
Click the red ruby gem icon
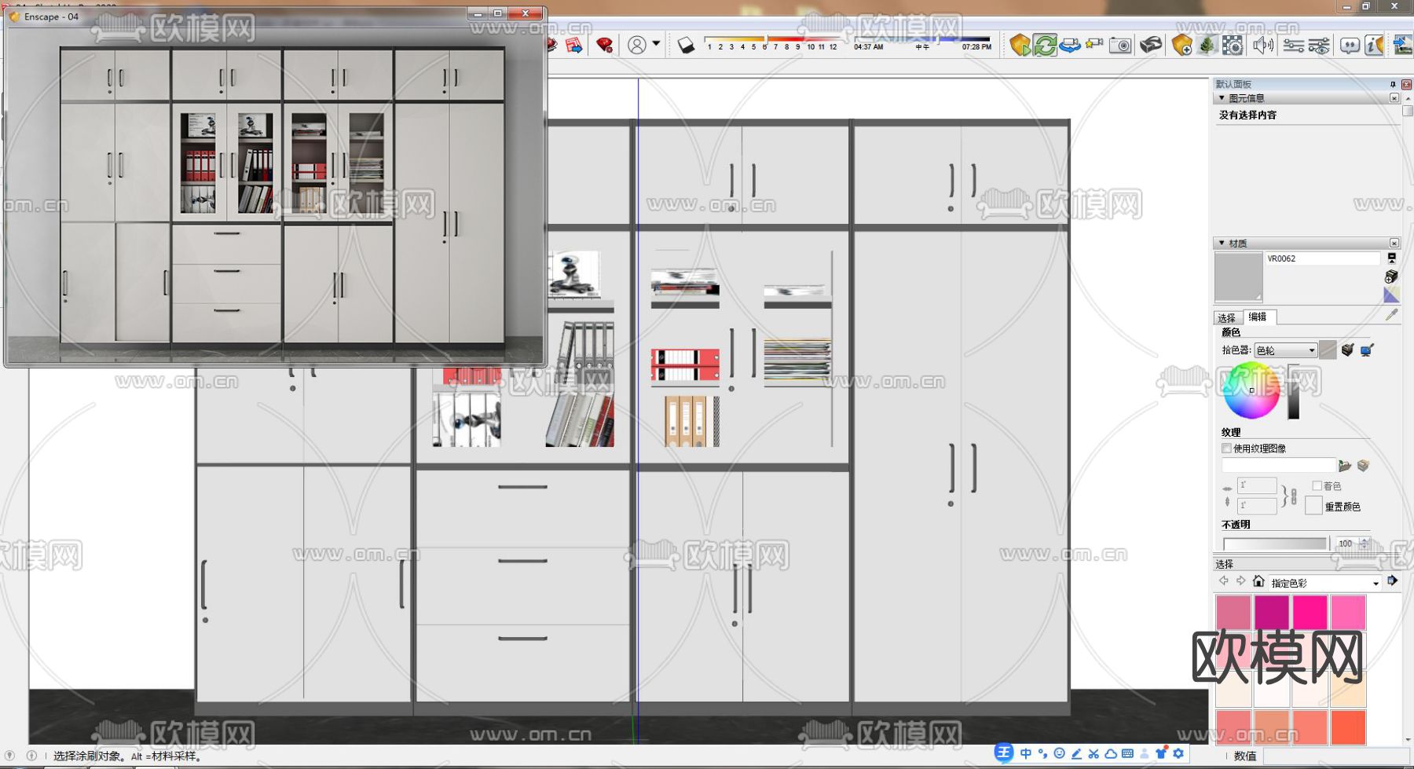click(604, 46)
